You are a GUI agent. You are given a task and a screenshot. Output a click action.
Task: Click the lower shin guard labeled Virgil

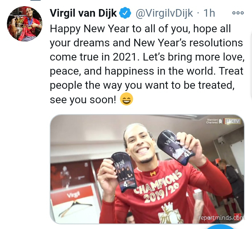pos(123,172)
